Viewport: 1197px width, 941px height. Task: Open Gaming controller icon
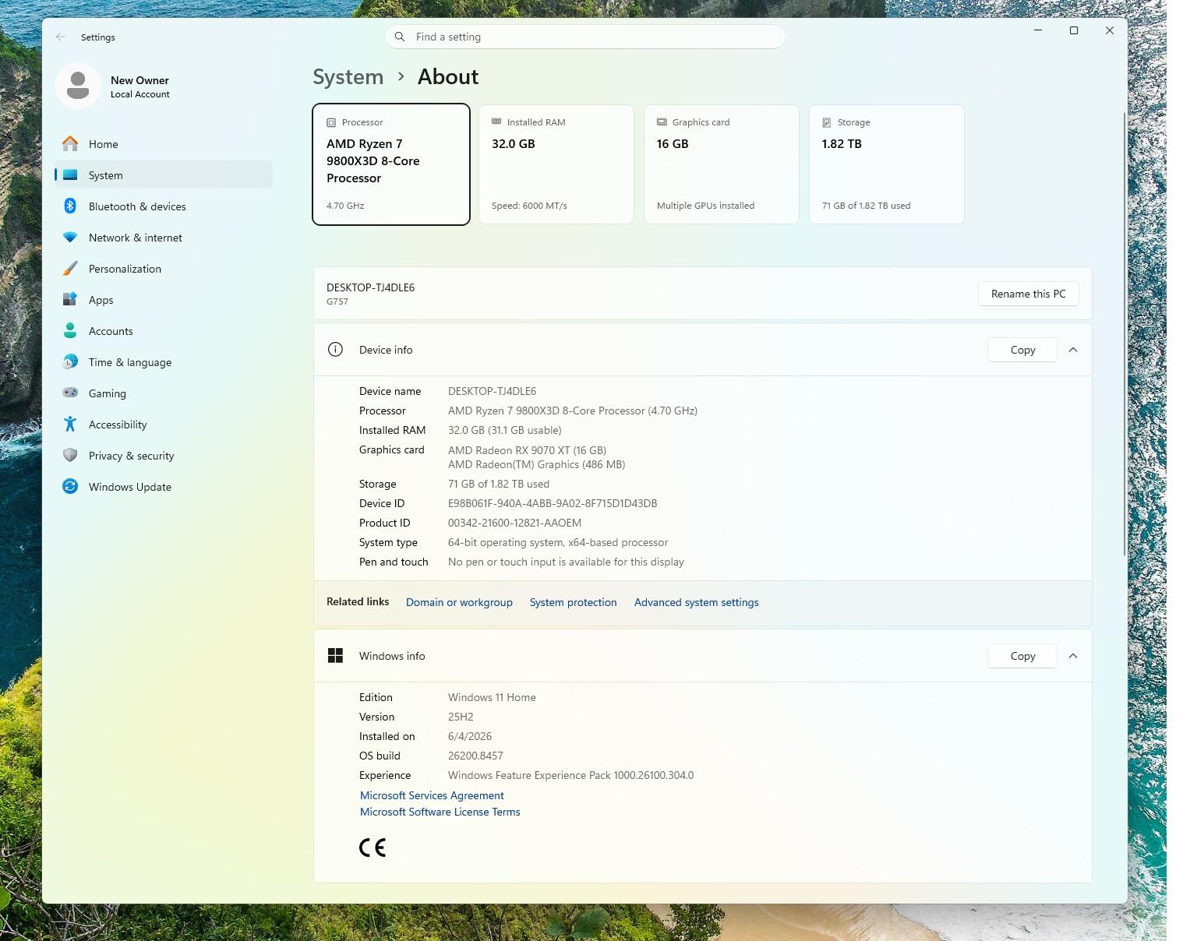(70, 393)
